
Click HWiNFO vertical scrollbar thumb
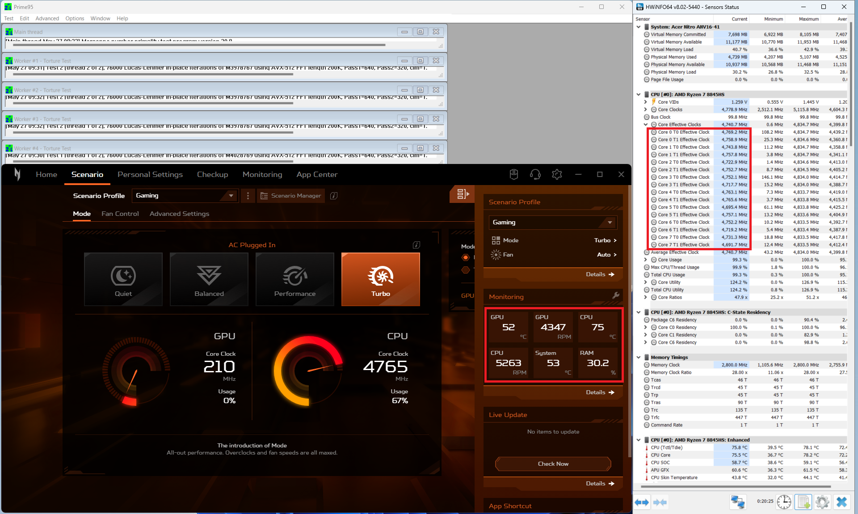point(851,84)
